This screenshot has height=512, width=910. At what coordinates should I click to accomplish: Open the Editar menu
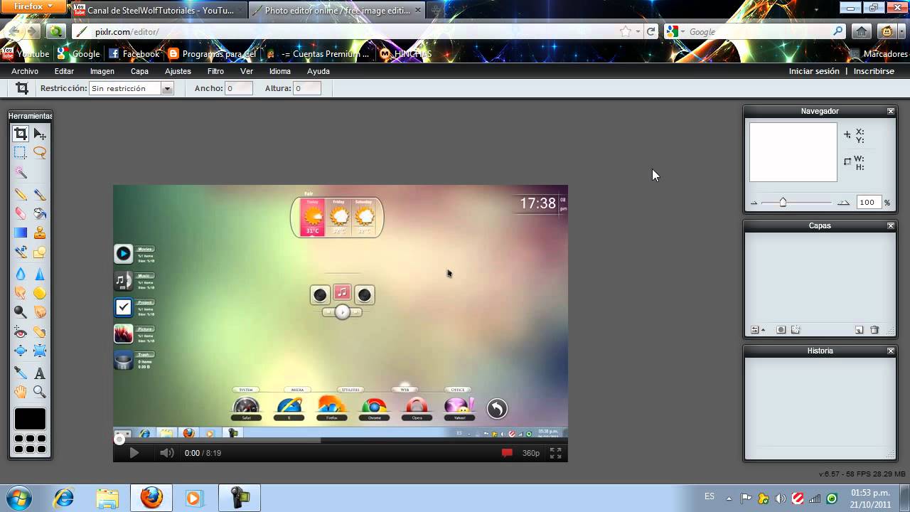click(x=64, y=71)
